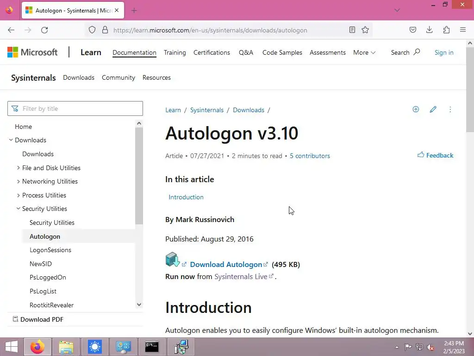474x356 pixels.
Task: Click the Firefox taskbar icon
Action: 37,347
